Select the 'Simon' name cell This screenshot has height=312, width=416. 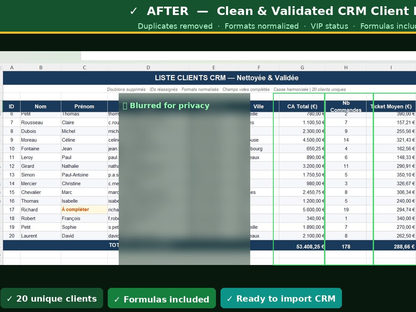point(41,175)
